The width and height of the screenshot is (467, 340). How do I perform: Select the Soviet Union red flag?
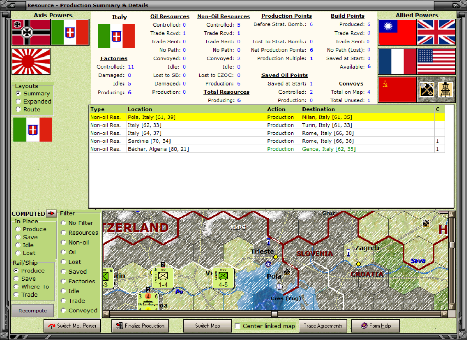(397, 90)
